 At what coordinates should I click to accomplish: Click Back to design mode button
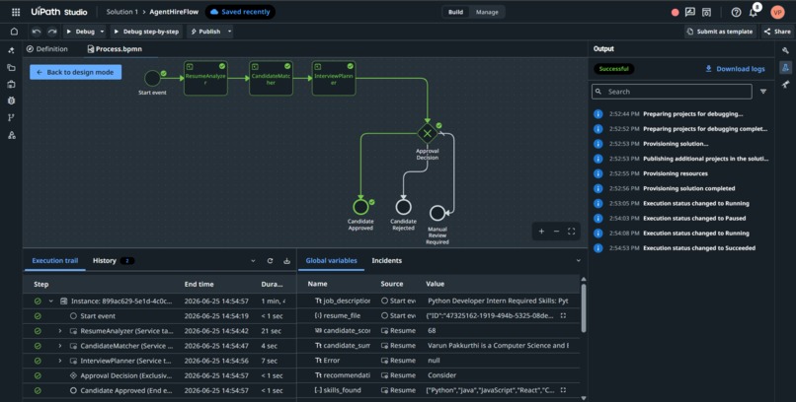tap(76, 72)
